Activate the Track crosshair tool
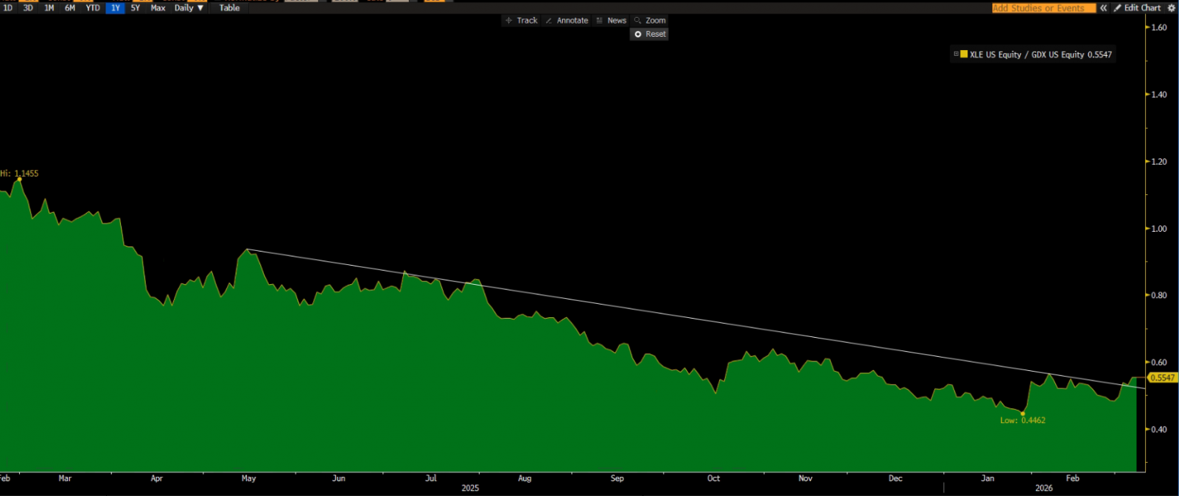 coord(521,21)
